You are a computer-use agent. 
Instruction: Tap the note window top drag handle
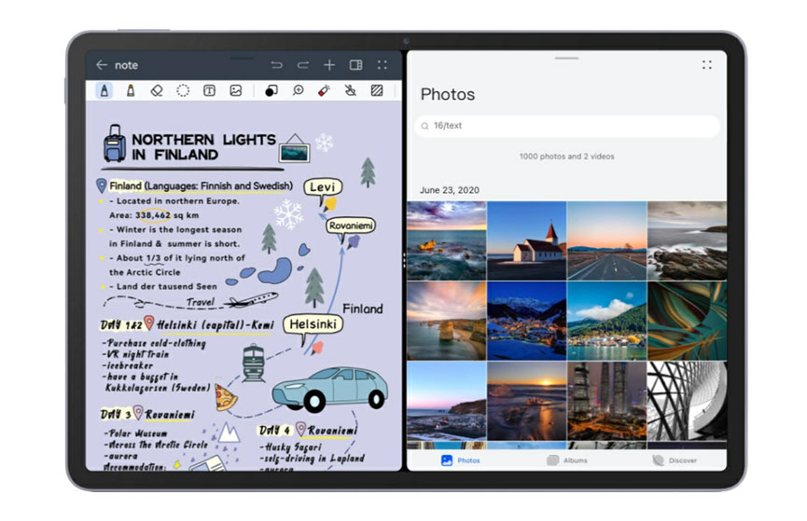pyautogui.click(x=242, y=58)
